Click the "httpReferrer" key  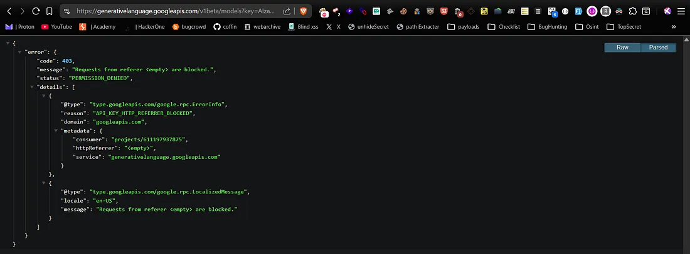(95, 148)
